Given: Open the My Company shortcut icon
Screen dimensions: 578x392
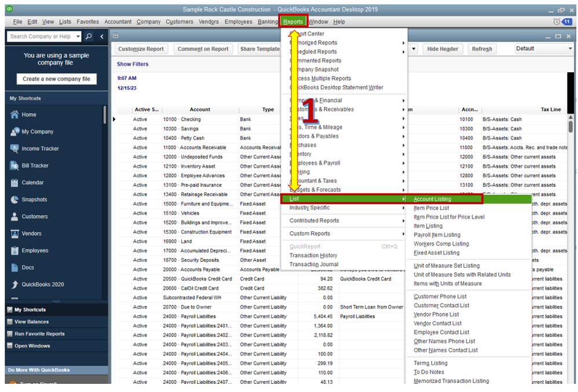Looking at the screenshot, I should (14, 131).
